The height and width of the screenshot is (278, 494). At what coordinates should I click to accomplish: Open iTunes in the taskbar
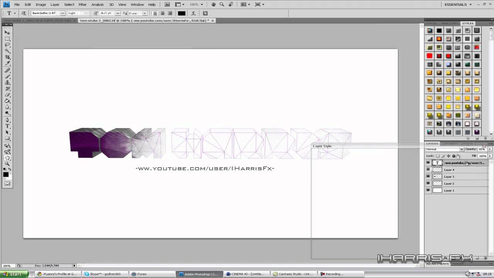(x=152, y=274)
